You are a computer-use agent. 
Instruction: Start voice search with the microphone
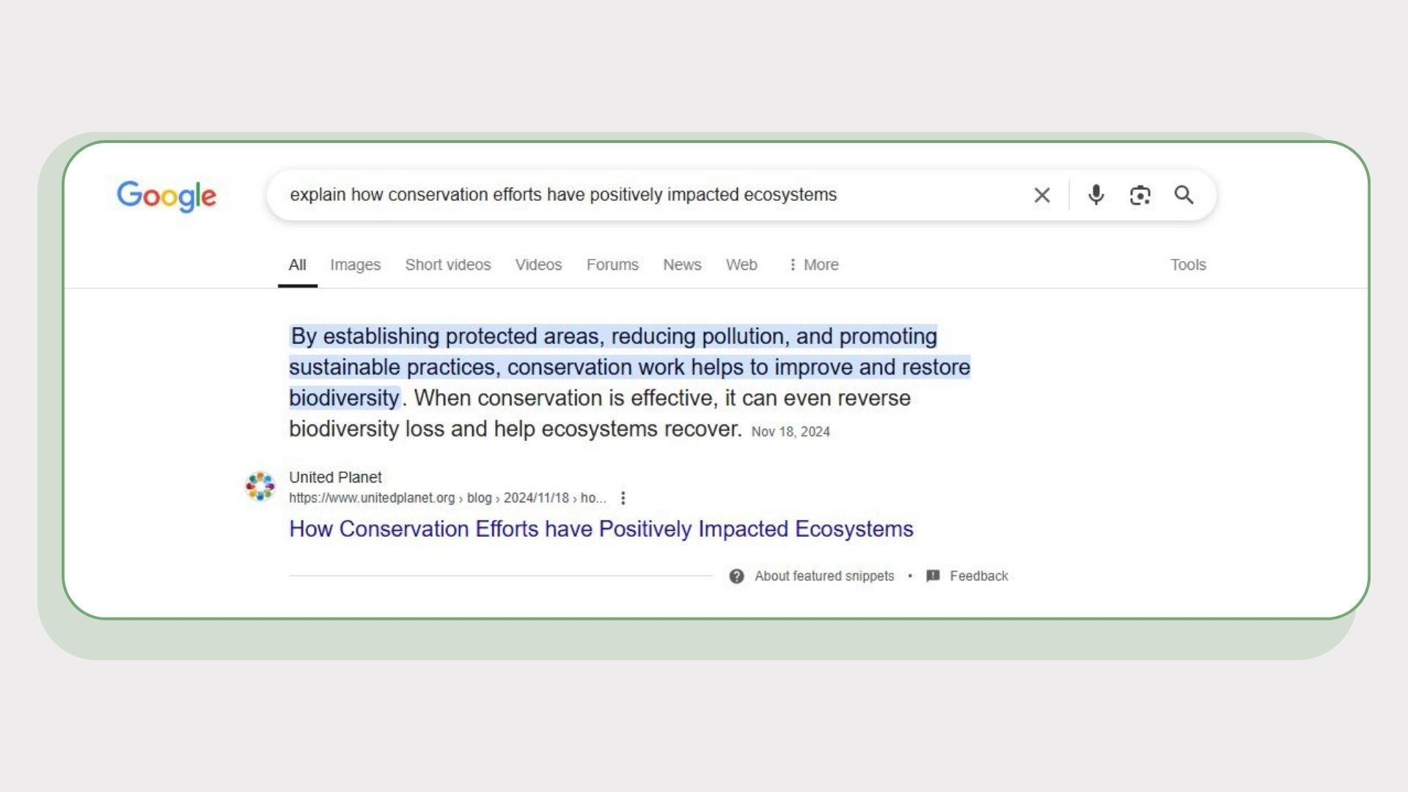point(1096,195)
